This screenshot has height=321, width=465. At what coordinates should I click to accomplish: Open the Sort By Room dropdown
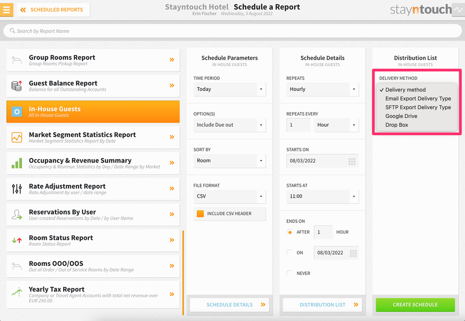[229, 161]
